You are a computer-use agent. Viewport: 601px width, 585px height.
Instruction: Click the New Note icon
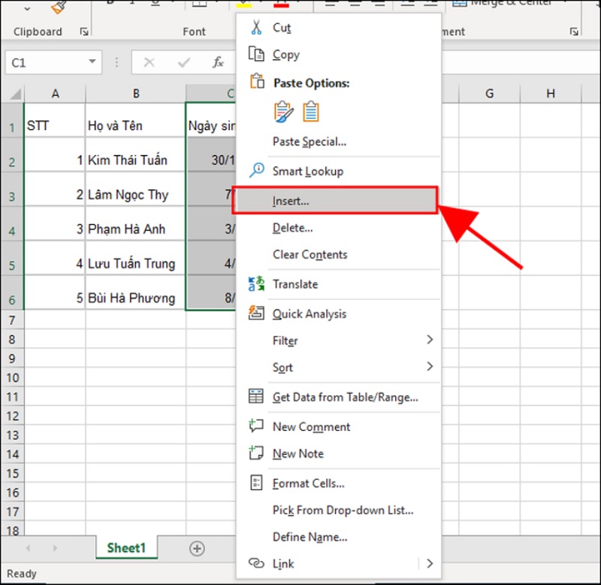click(256, 453)
